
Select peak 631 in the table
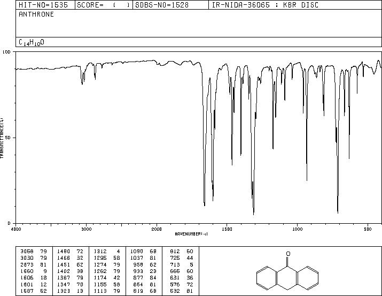click(175, 278)
